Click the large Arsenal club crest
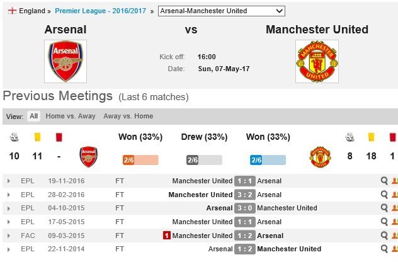Viewport: 398px width, 262px height. click(x=65, y=61)
